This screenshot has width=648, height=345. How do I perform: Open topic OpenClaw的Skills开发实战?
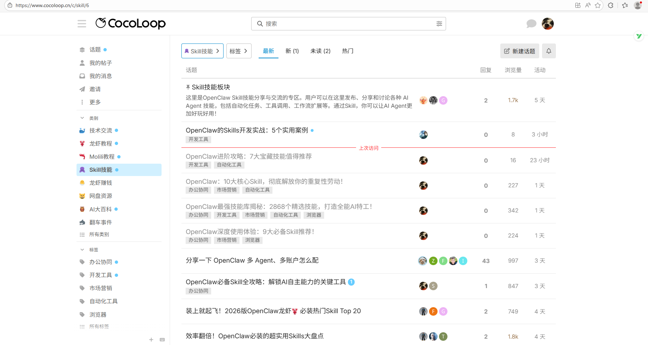tap(247, 130)
